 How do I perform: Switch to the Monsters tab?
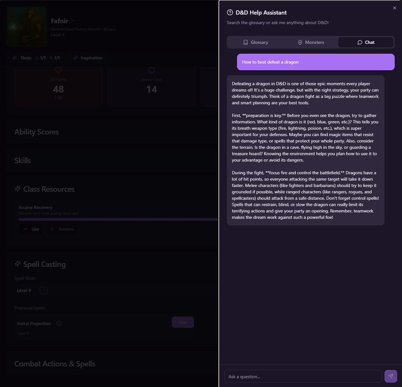[x=310, y=42]
